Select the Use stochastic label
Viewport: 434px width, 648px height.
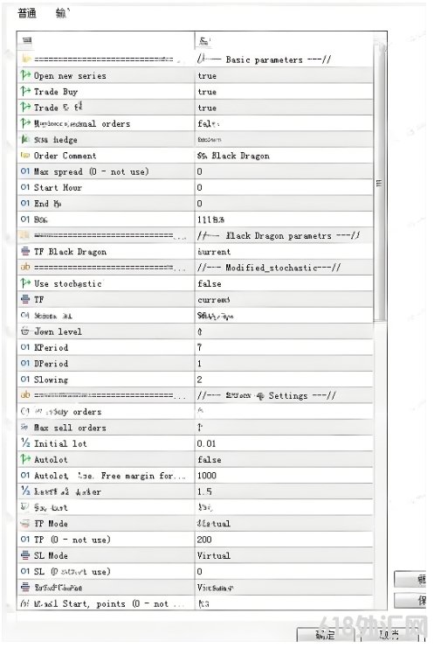67,284
